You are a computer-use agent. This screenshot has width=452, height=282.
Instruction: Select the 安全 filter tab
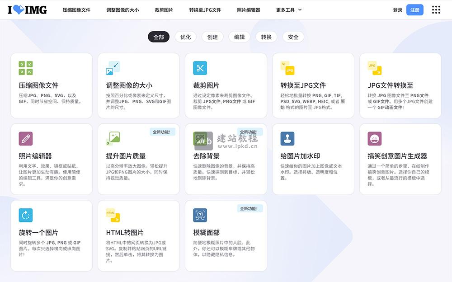pos(293,38)
